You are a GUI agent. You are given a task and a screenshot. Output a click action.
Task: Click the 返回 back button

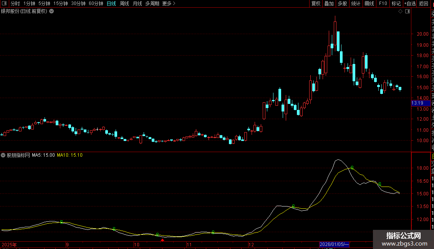tap(424, 3)
